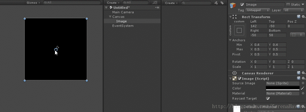The height and width of the screenshot is (112, 306).
Task: Toggle the Image GameObject active checkbox
Action: click(x=242, y=5)
